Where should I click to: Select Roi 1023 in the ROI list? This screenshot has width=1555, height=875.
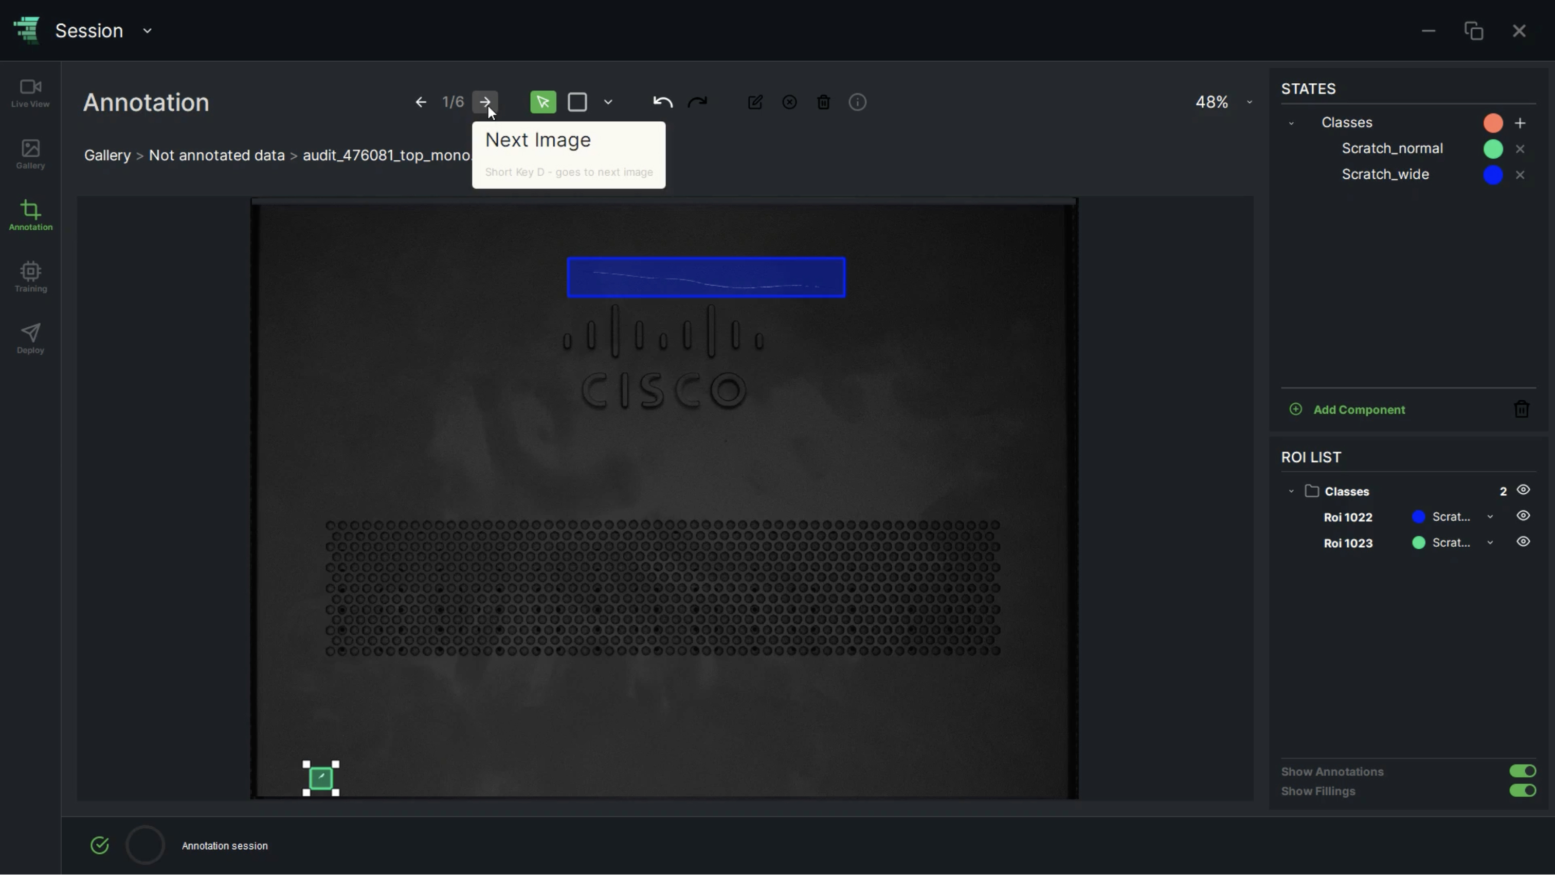1347,543
